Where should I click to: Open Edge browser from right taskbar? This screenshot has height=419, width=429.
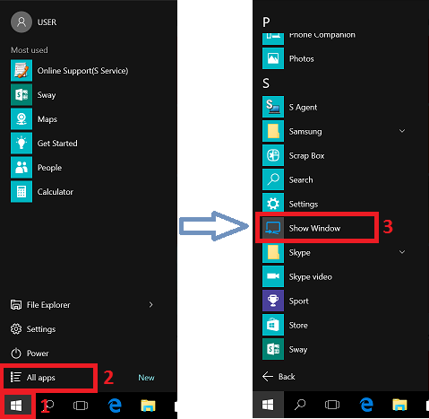pyautogui.click(x=366, y=405)
